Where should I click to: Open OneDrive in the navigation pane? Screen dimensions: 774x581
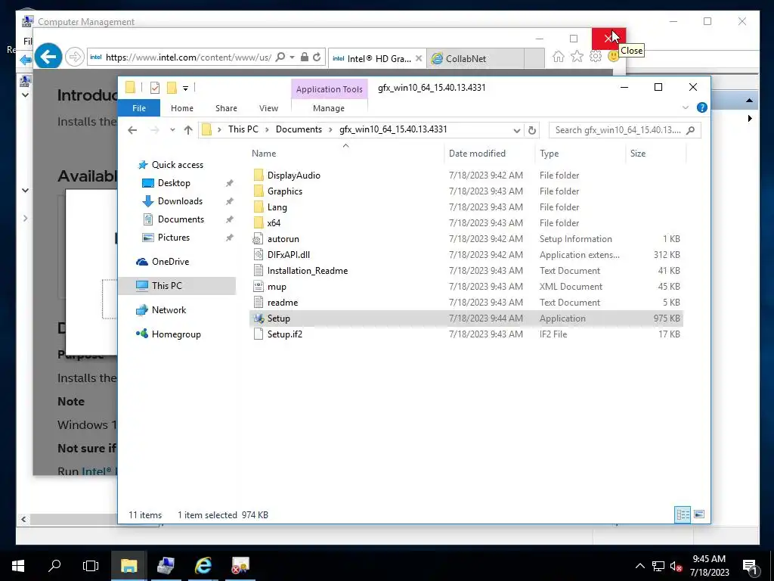pos(170,262)
